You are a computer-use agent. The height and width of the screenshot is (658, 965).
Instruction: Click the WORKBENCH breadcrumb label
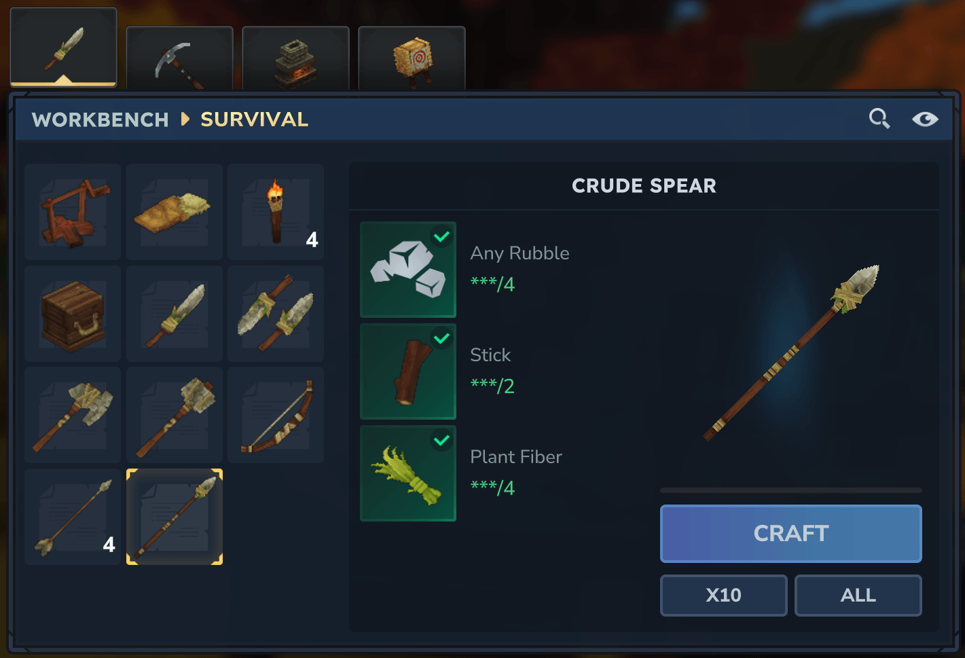coord(101,120)
